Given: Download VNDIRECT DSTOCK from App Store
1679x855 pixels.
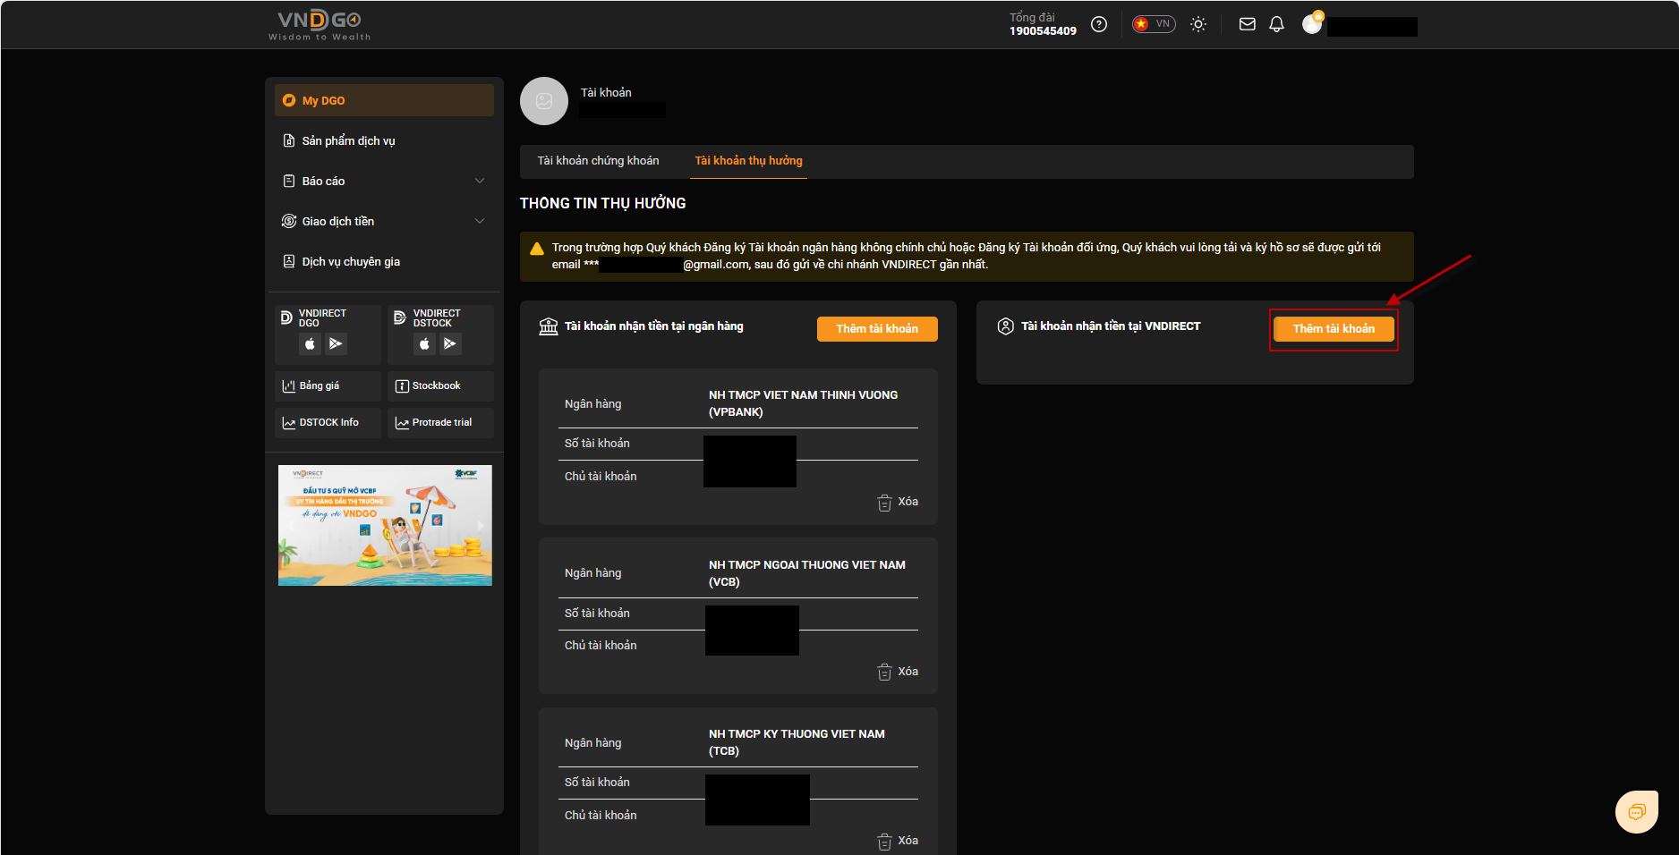Looking at the screenshot, I should point(424,343).
